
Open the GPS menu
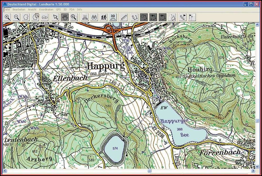59,9
